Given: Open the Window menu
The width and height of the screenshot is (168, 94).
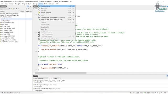Looking at the screenshot, I should point(51,4).
